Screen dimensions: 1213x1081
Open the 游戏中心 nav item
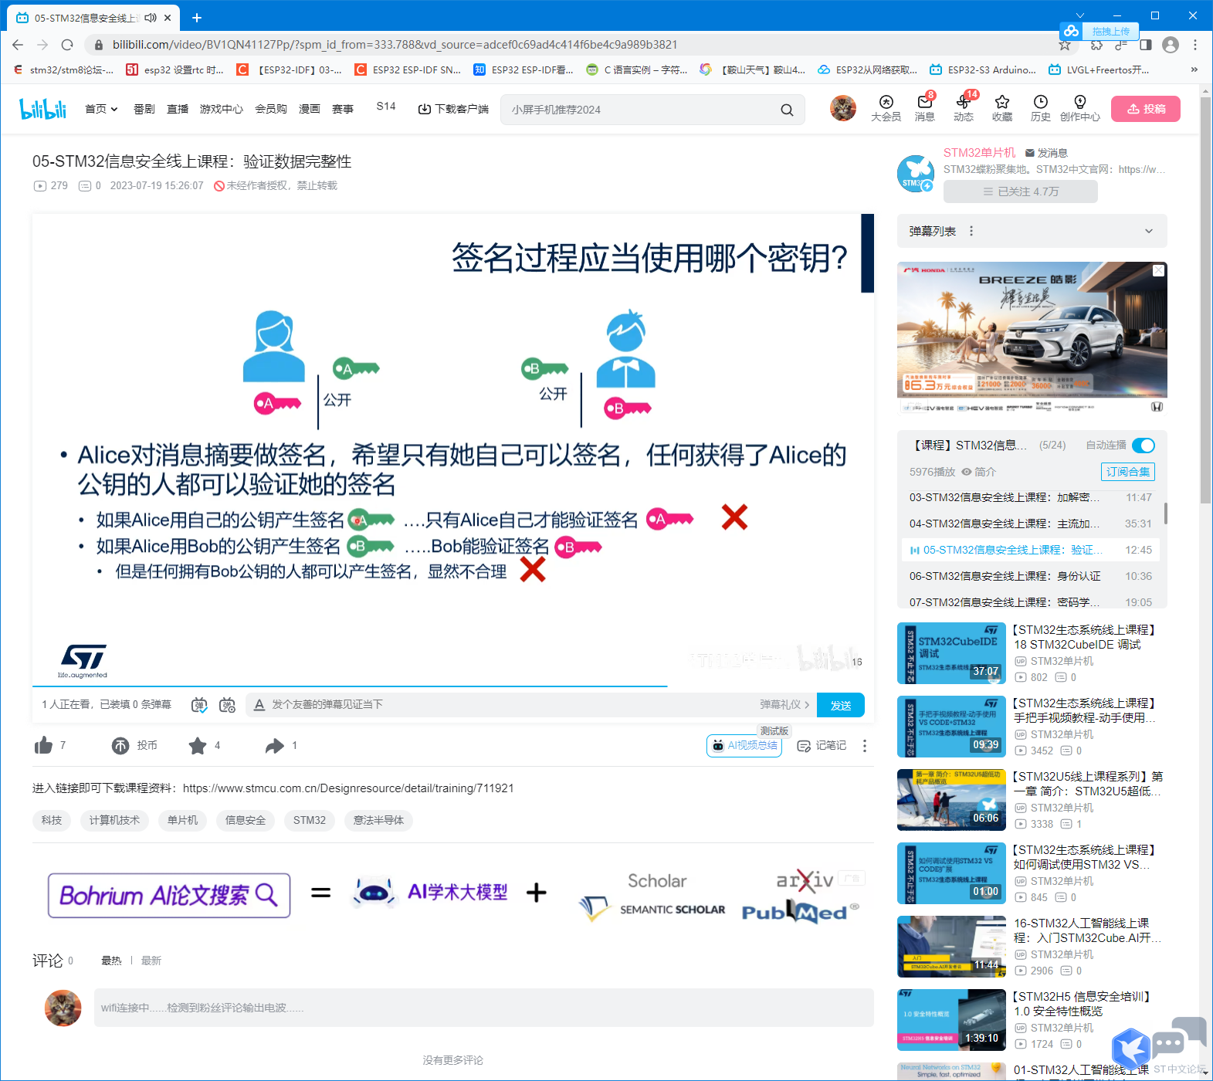[x=221, y=109]
